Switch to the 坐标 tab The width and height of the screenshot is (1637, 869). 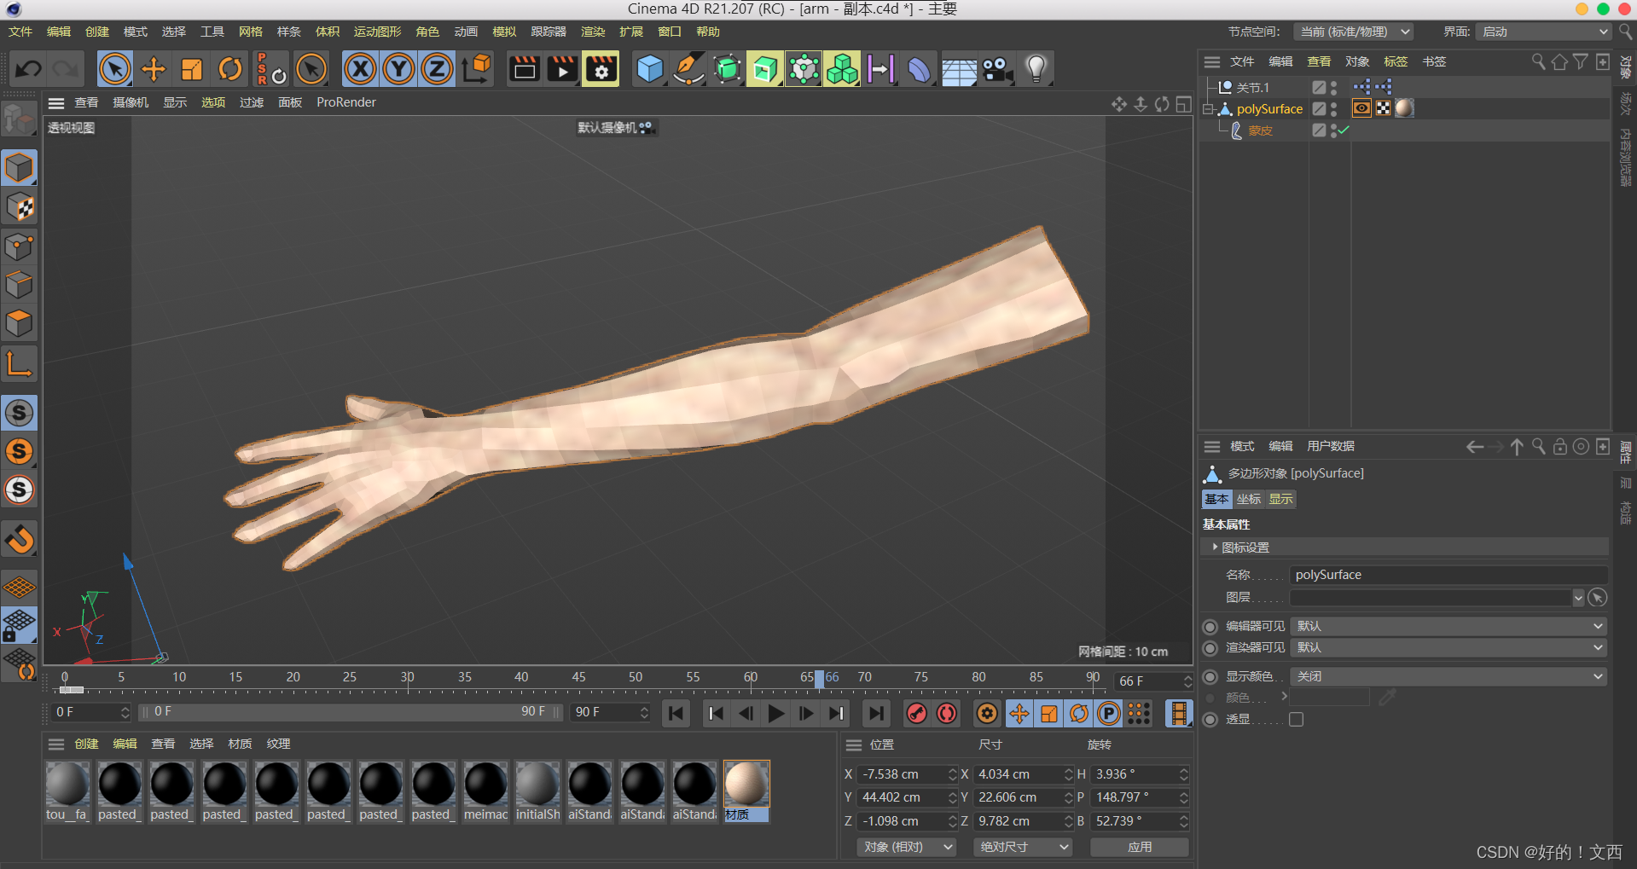coord(1248,499)
